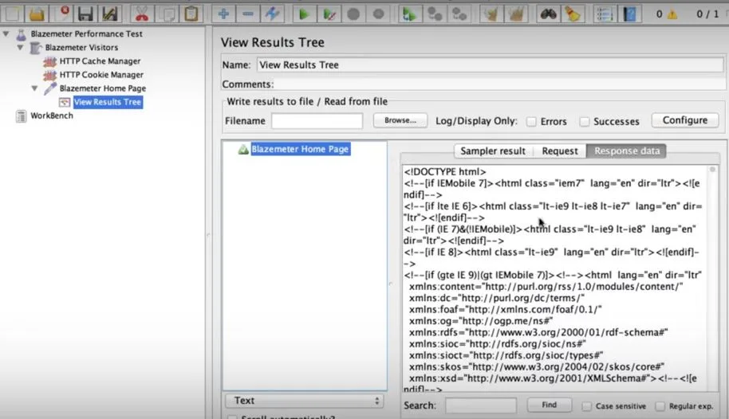Enable the Successes checkbox
This screenshot has width=729, height=419.
(x=585, y=122)
